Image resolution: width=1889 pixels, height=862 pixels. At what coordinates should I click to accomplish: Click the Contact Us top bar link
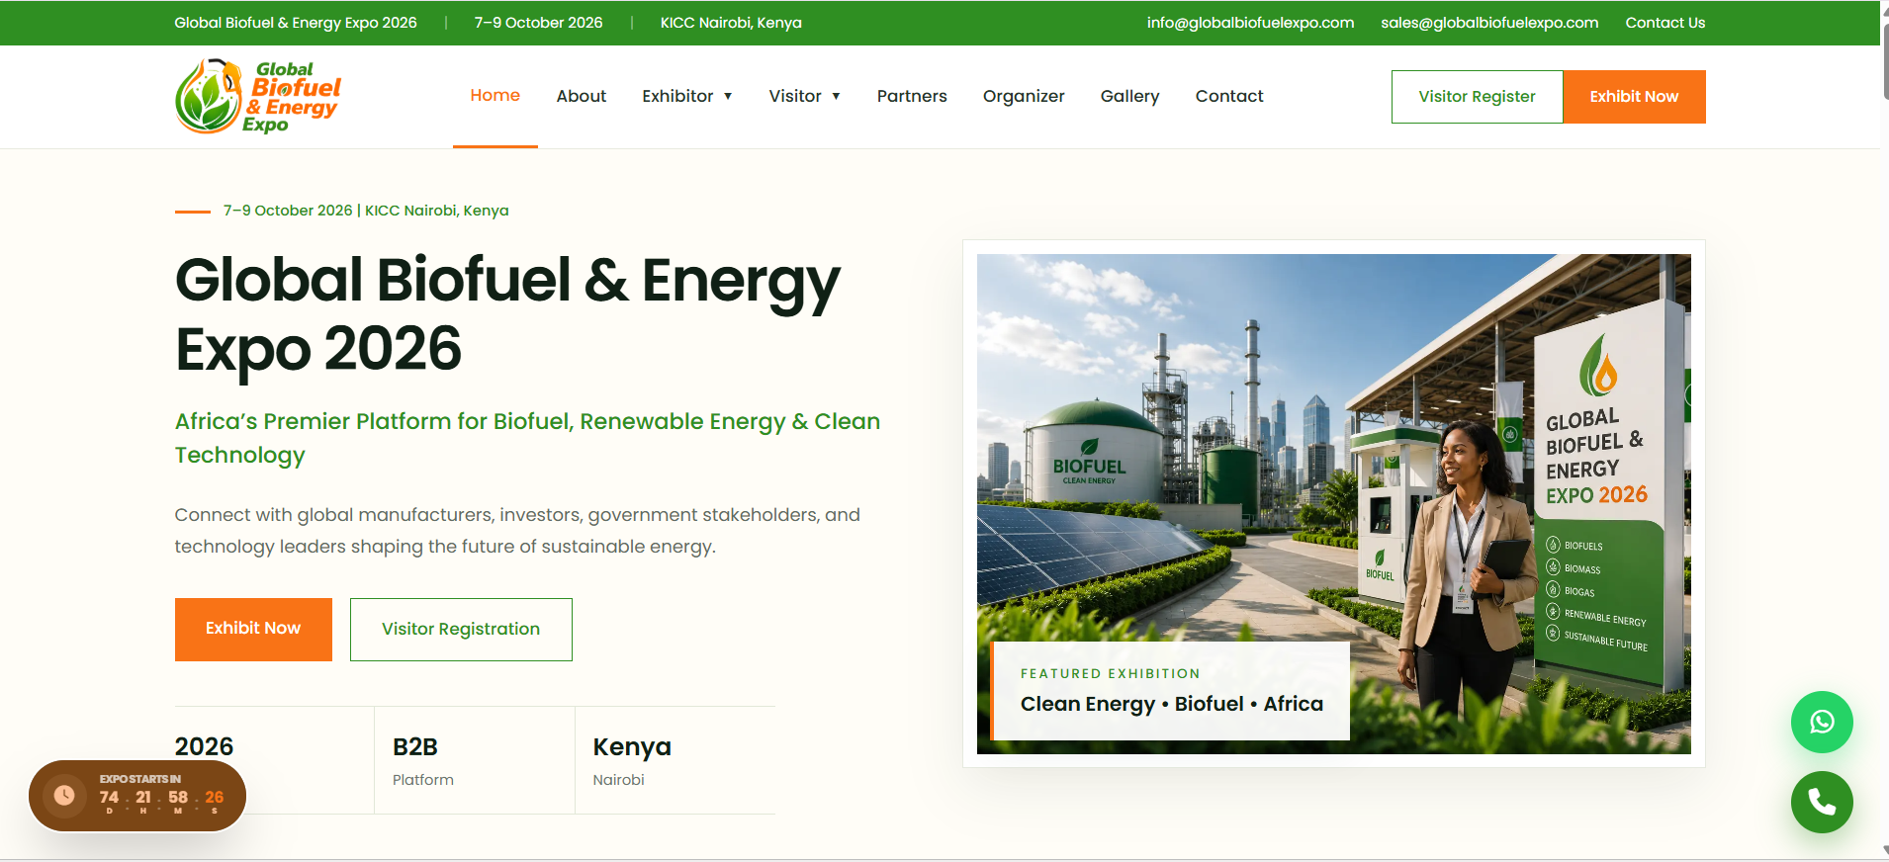tap(1664, 23)
